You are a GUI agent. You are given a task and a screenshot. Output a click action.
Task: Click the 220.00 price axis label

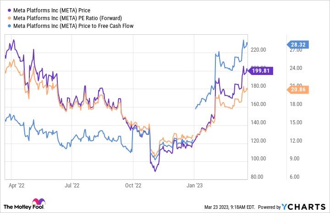(x=258, y=50)
